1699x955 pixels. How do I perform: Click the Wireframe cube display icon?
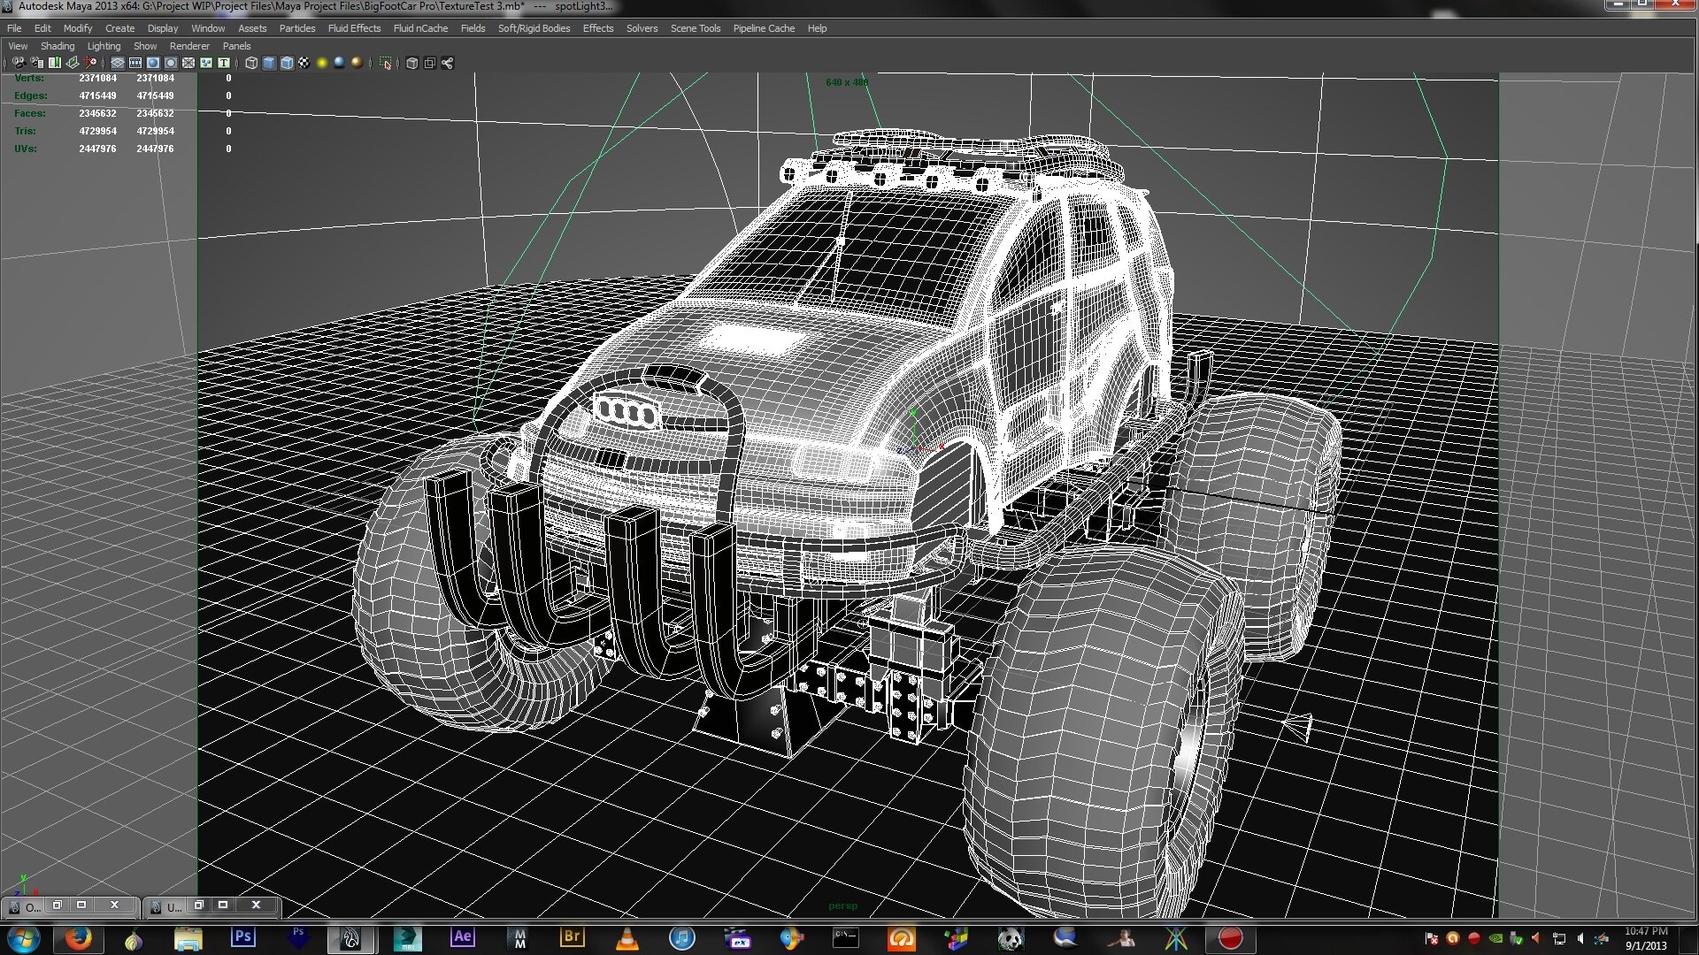[x=251, y=63]
